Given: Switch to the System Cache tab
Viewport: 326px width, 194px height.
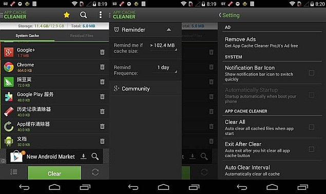Looking at the screenshot, I should pos(27,36).
